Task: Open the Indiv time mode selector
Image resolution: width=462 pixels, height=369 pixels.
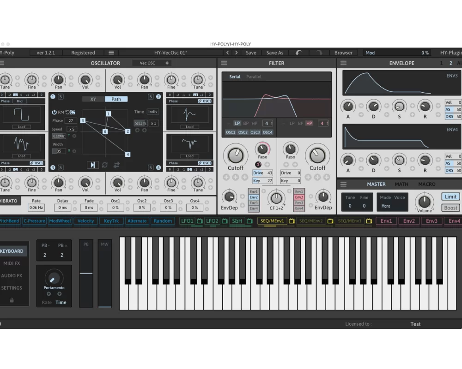Action: coord(152,112)
